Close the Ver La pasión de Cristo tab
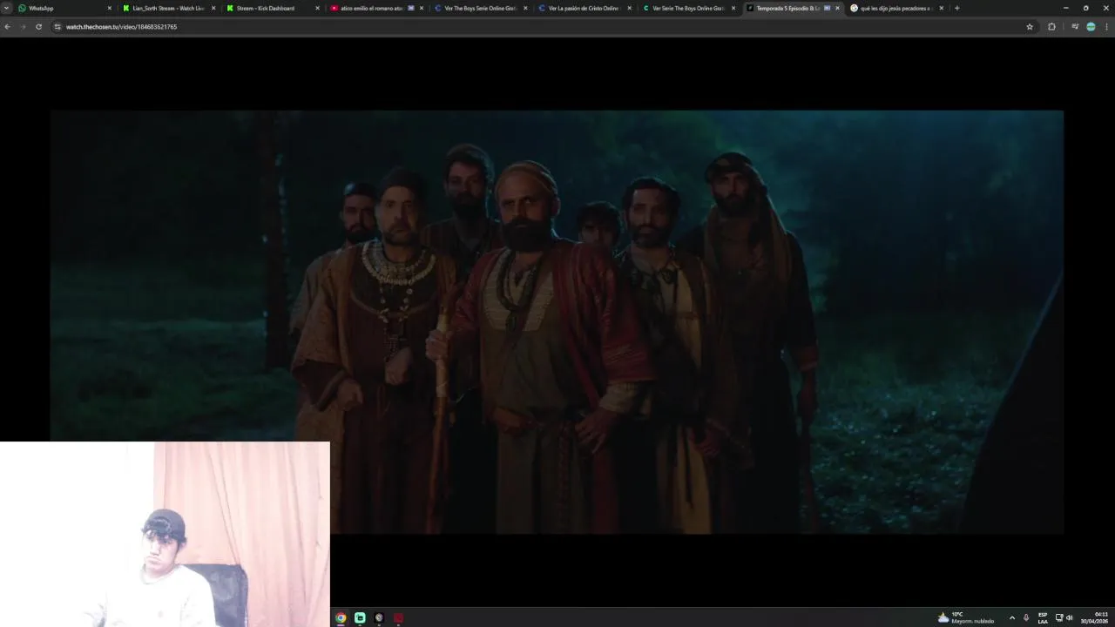 [x=629, y=8]
